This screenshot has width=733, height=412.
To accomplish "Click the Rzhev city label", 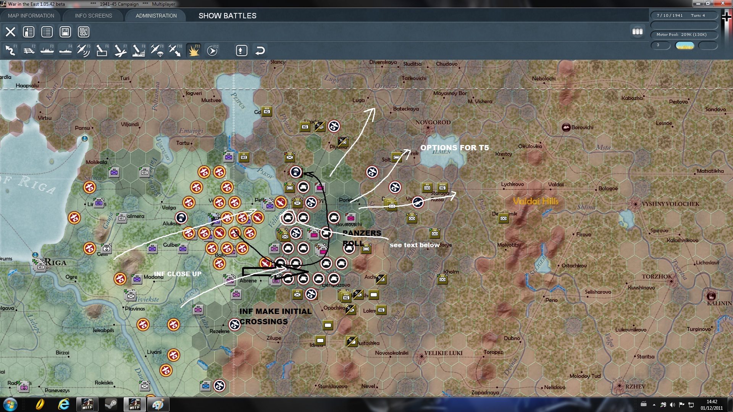I will [635, 386].
